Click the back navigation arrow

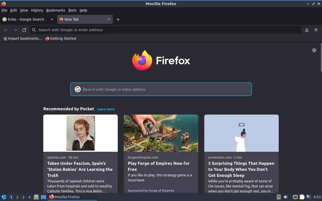[6, 30]
